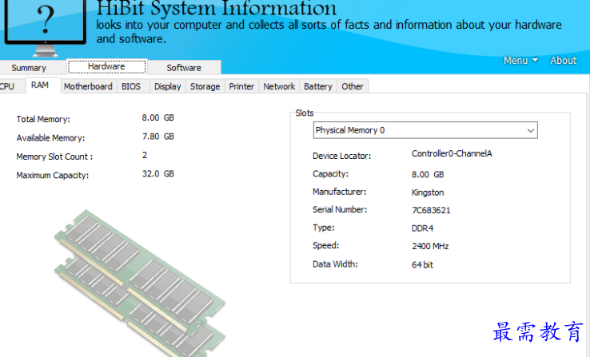Open the CPU sub-tab

[x=6, y=86]
